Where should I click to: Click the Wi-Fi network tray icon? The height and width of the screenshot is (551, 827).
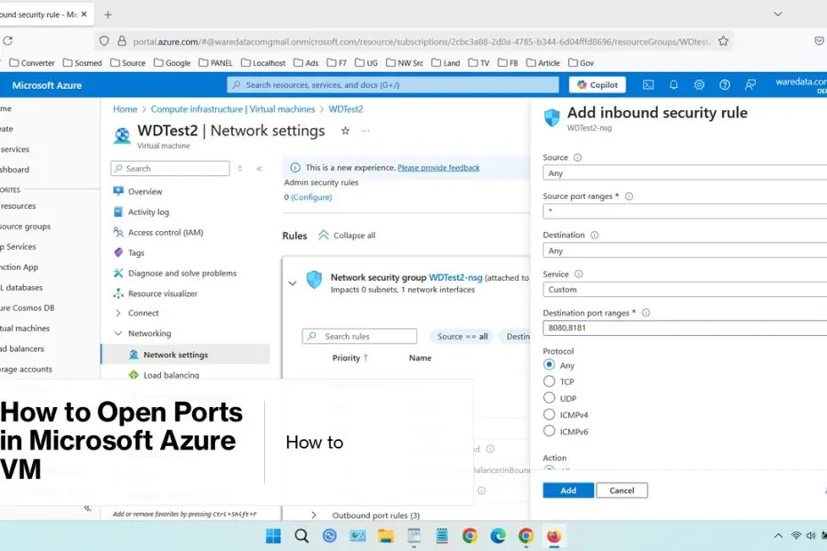796,536
